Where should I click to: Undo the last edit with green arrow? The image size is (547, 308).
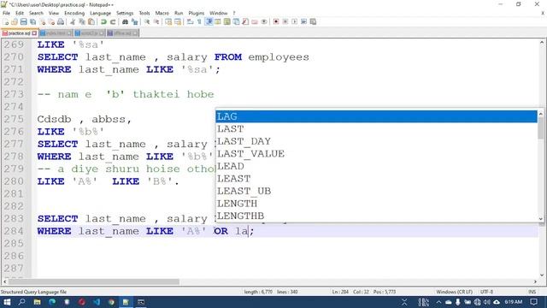(103, 21)
